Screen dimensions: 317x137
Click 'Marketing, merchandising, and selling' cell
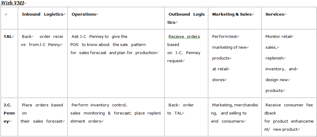click(235, 117)
